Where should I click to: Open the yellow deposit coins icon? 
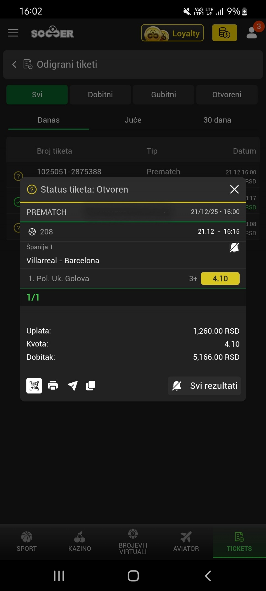pos(224,33)
